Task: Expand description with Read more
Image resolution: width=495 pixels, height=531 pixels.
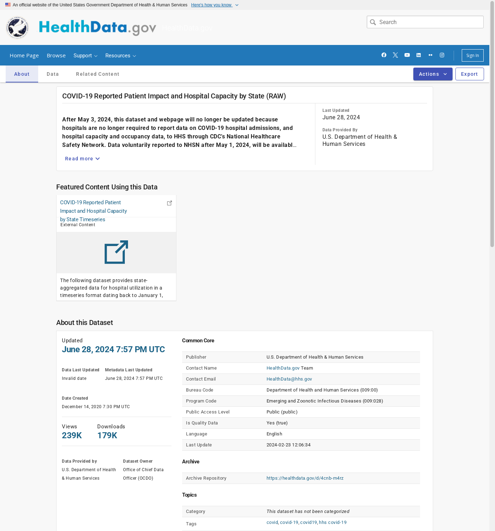Action: (x=82, y=159)
